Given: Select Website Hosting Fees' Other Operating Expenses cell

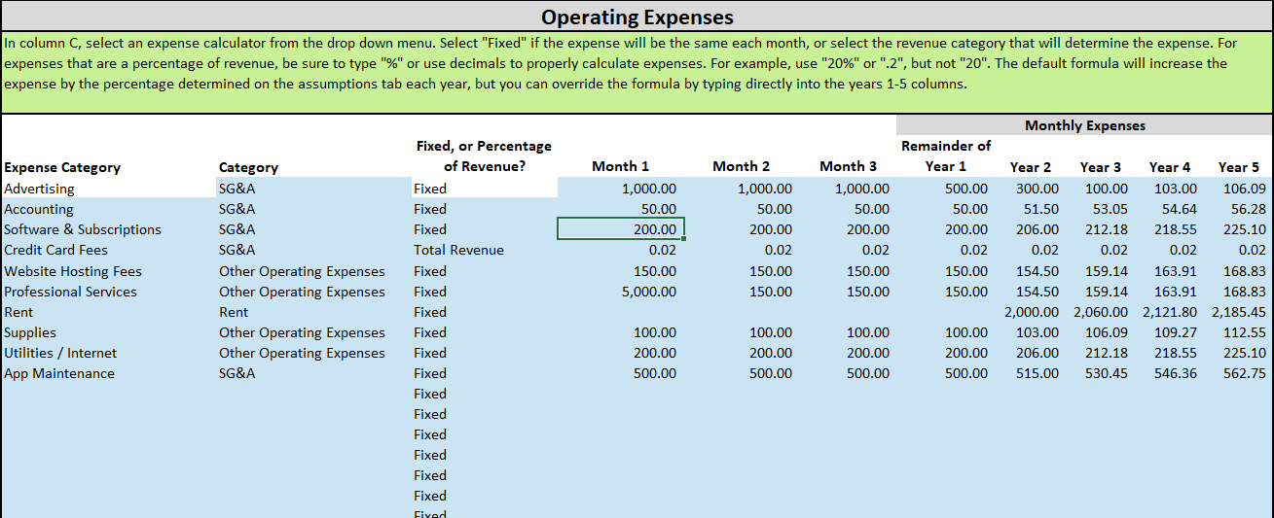Looking at the screenshot, I should (x=314, y=271).
